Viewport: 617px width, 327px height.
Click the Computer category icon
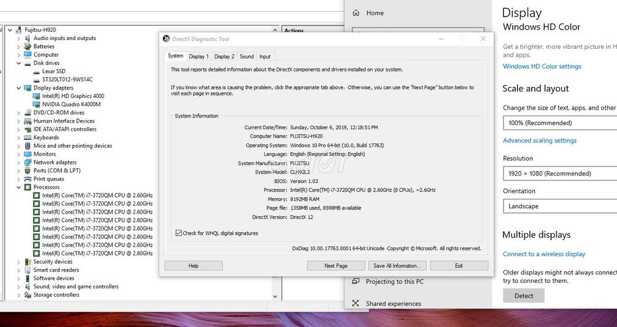28,55
